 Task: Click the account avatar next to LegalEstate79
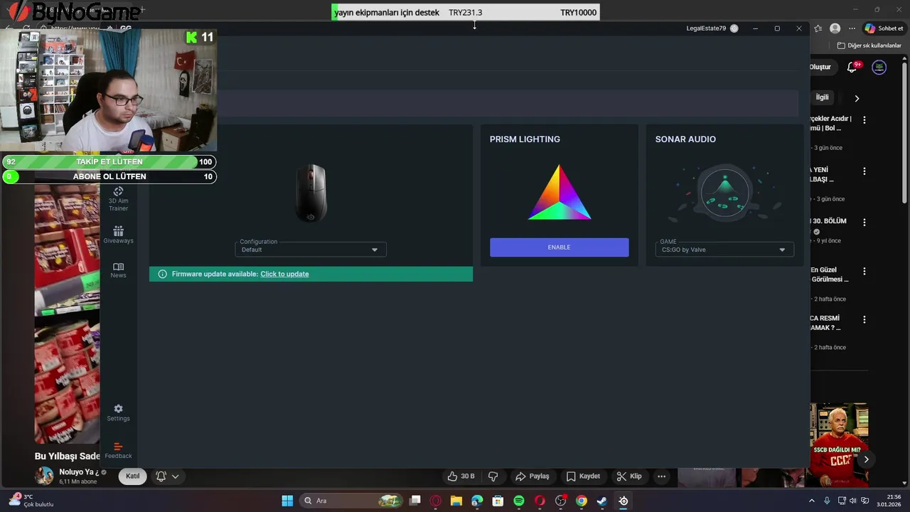click(734, 28)
